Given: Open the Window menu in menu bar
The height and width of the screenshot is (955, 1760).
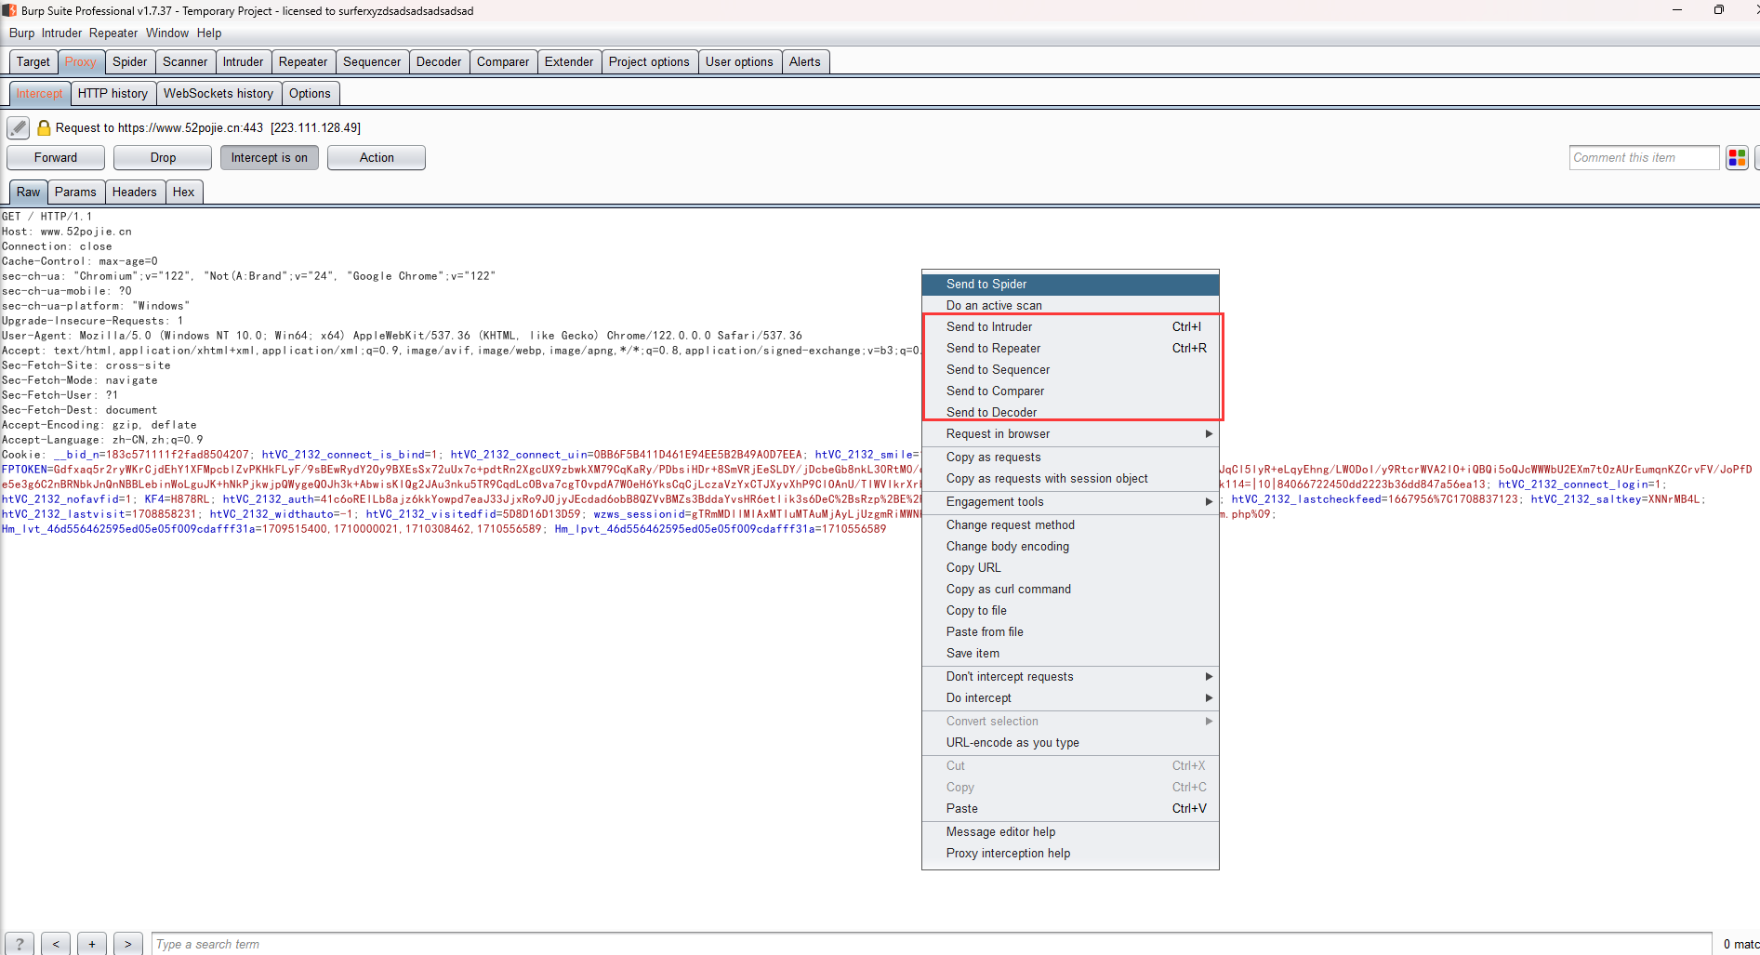Looking at the screenshot, I should 167,33.
